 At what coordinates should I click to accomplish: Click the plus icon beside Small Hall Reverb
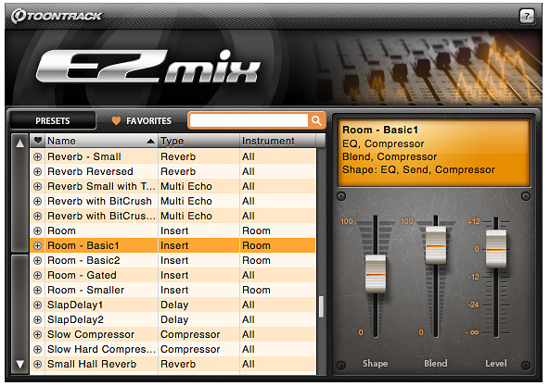click(37, 365)
